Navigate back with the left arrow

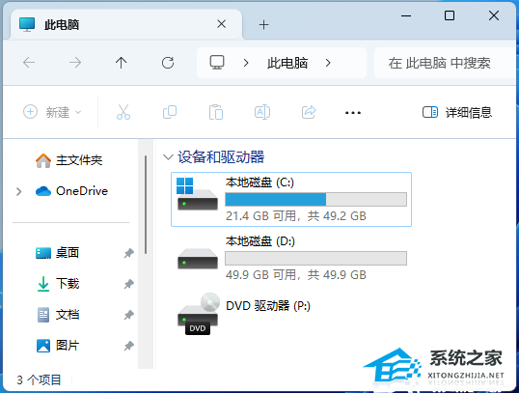tap(29, 63)
